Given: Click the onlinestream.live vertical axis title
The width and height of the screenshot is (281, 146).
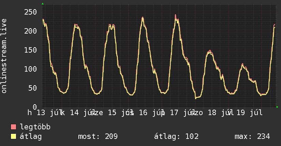Looking at the screenshot, I should click(x=4, y=56).
